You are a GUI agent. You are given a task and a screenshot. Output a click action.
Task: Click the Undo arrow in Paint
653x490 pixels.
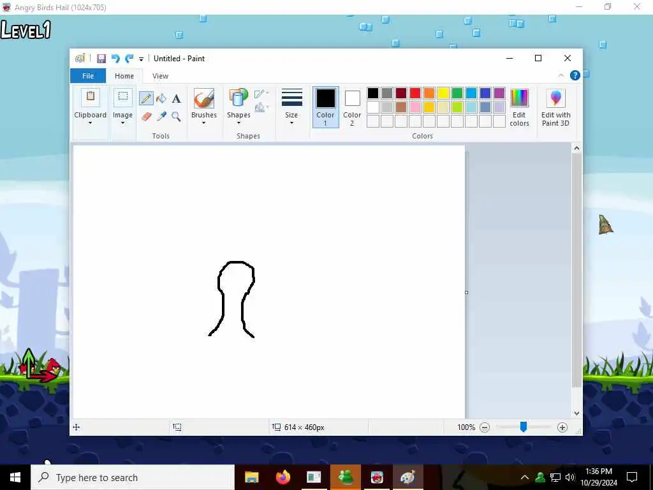(x=115, y=59)
